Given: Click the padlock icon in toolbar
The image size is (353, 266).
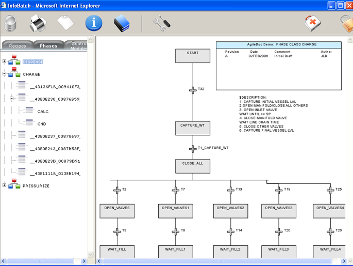Looking at the screenshot, I should point(347,23).
